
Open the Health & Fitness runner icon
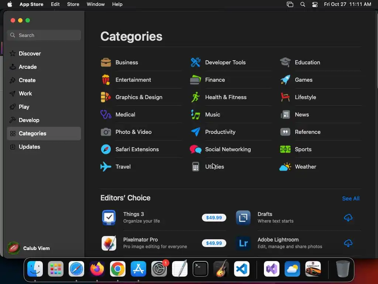(x=196, y=97)
